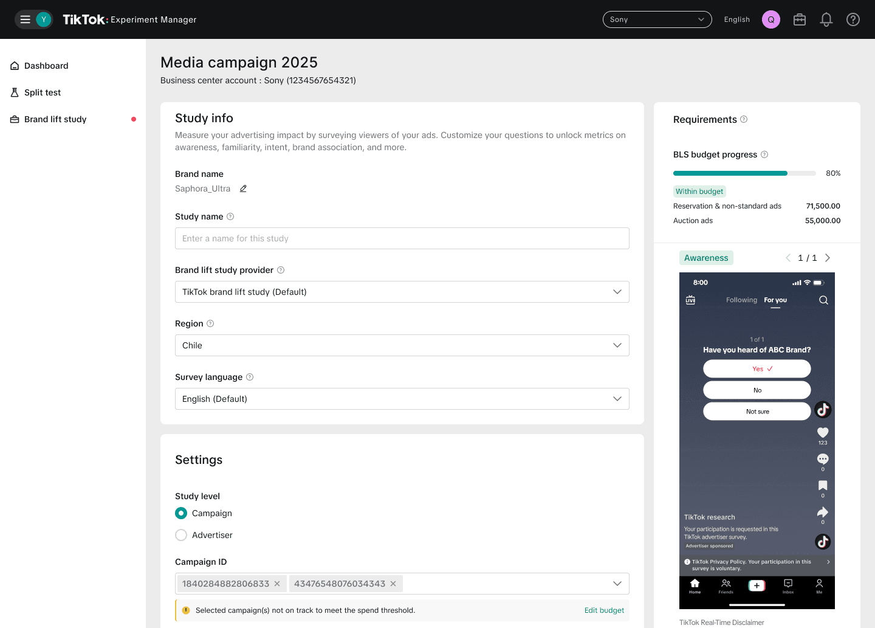
Task: Switch to For you tab in preview
Action: click(775, 300)
